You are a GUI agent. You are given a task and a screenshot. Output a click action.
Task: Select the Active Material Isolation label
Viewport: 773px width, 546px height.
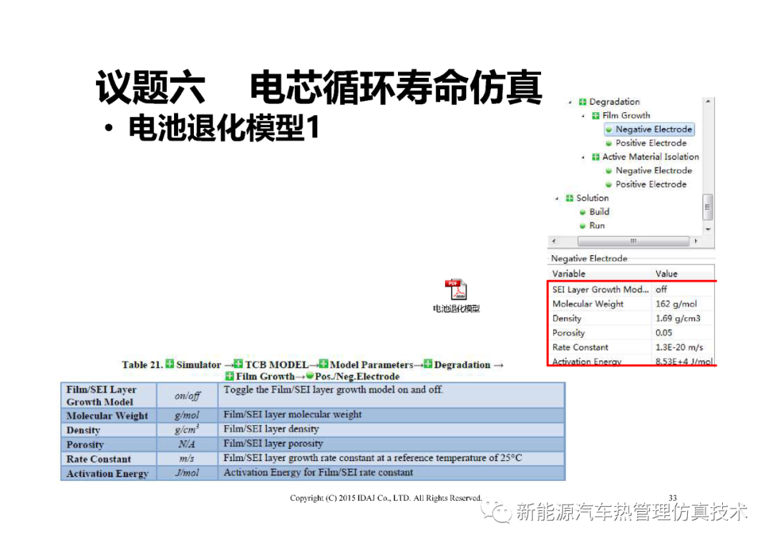651,157
